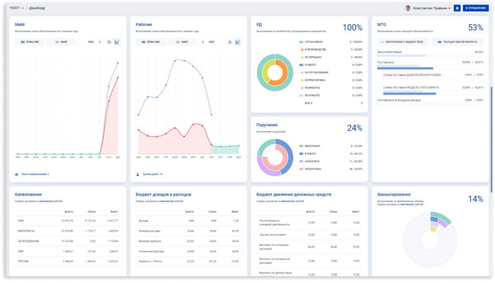Toggle ТЕКУЩАЯ ОБЕСПЕЧЕННОСТЬ in МТО card

point(457,42)
